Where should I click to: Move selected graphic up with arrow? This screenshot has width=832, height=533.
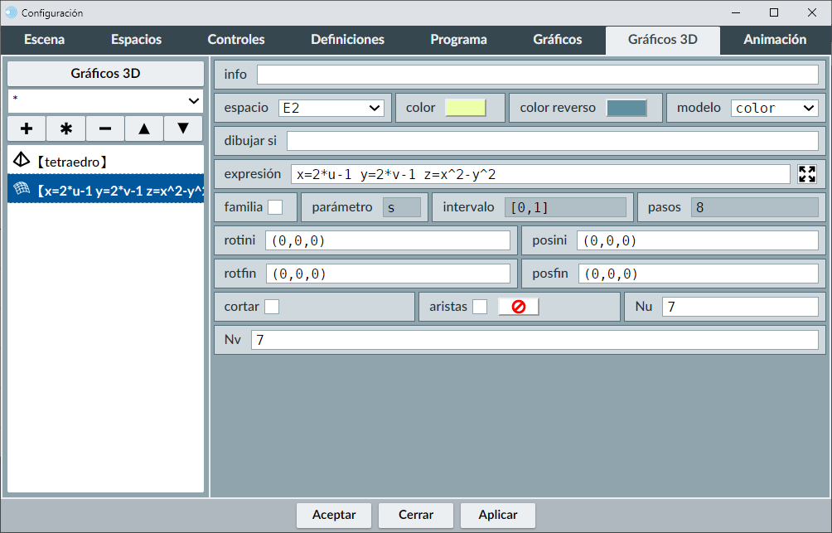coord(144,128)
